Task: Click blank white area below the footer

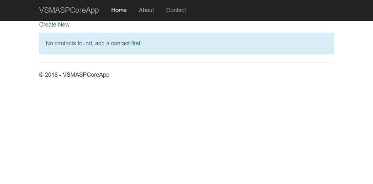Action: [186, 131]
